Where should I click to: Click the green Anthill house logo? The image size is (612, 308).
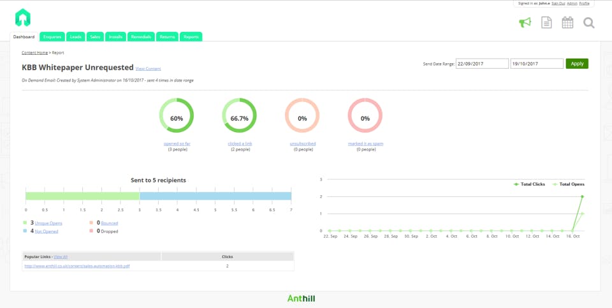pos(23,18)
